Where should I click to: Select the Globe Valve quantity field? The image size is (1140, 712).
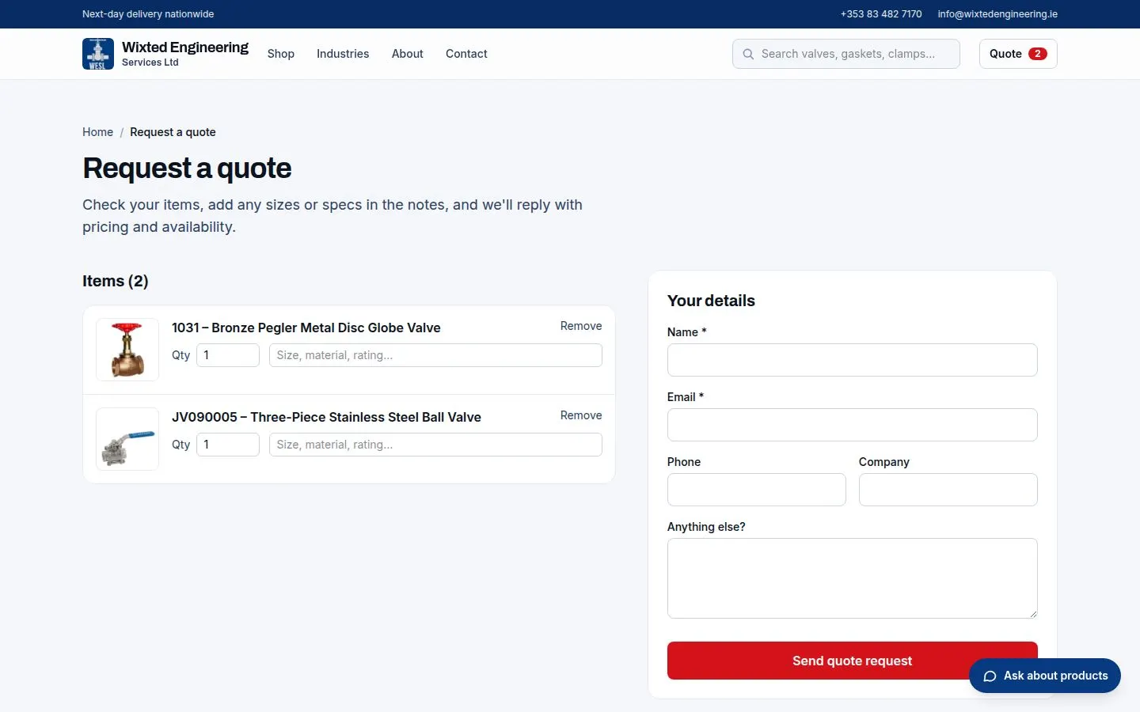tap(228, 355)
